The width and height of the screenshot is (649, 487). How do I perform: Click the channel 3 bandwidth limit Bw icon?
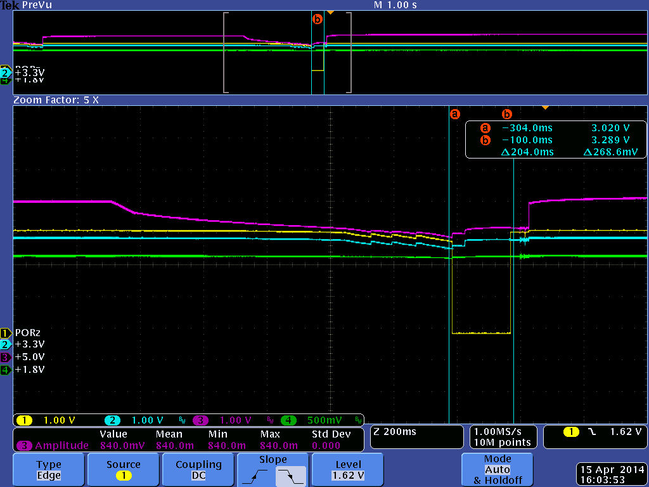coord(270,421)
